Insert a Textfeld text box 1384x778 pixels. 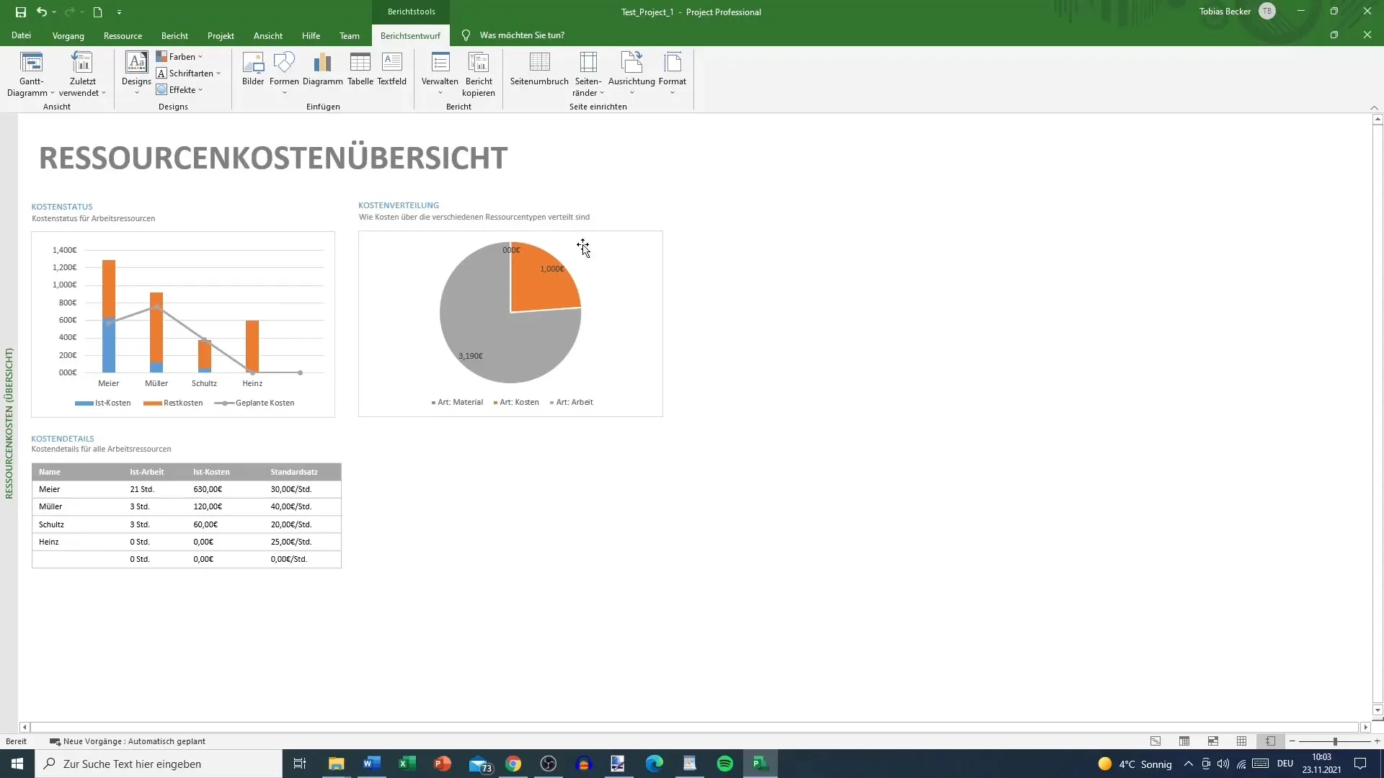pos(392,68)
